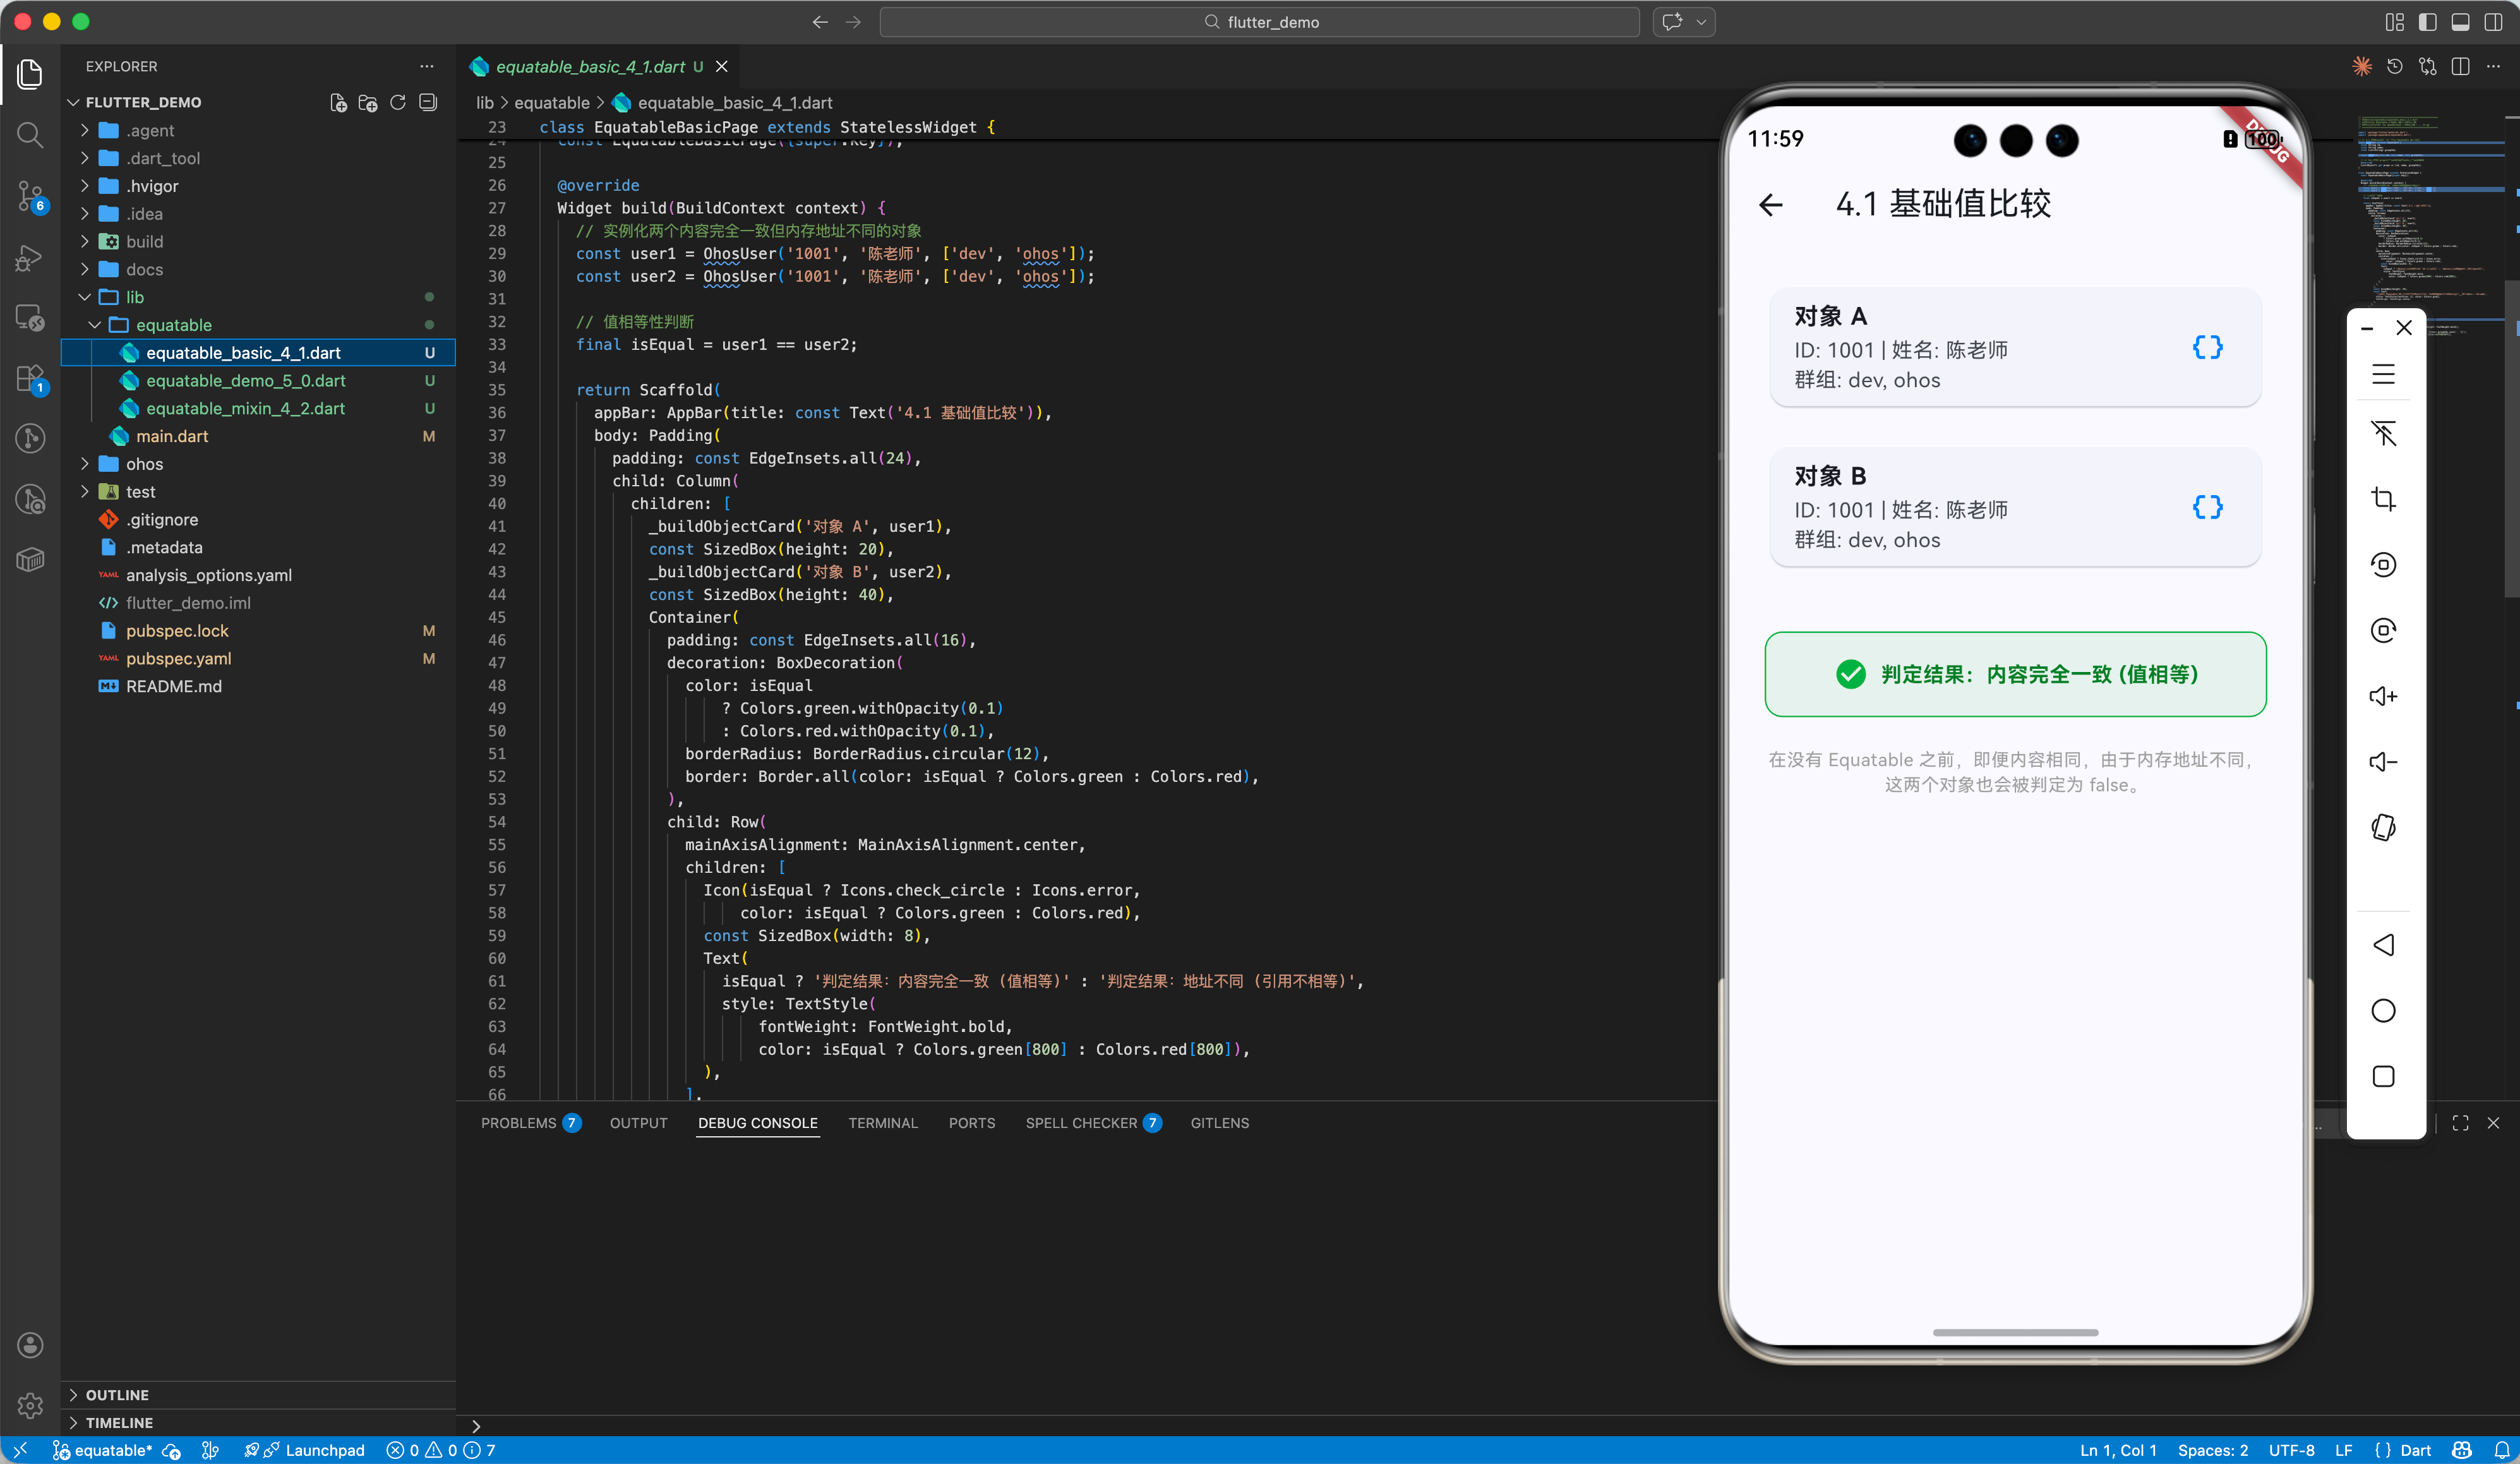Open Run and Debug view
2520x1464 pixels.
30,258
